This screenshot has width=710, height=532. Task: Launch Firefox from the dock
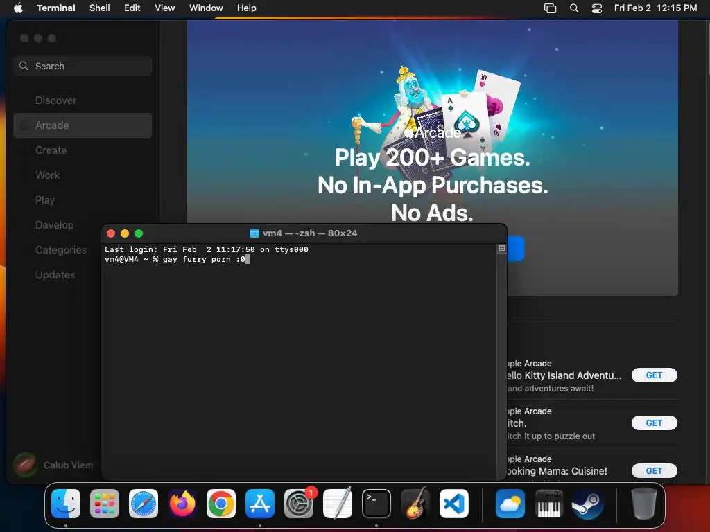182,504
